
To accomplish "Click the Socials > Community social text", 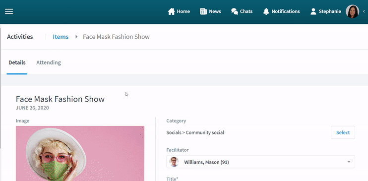I will (195, 132).
